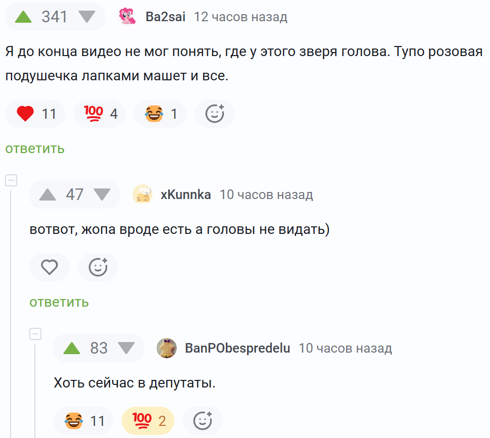Screen dimensions: 490x438
Task: Downvote xKunnka's reply
Action: point(102,194)
